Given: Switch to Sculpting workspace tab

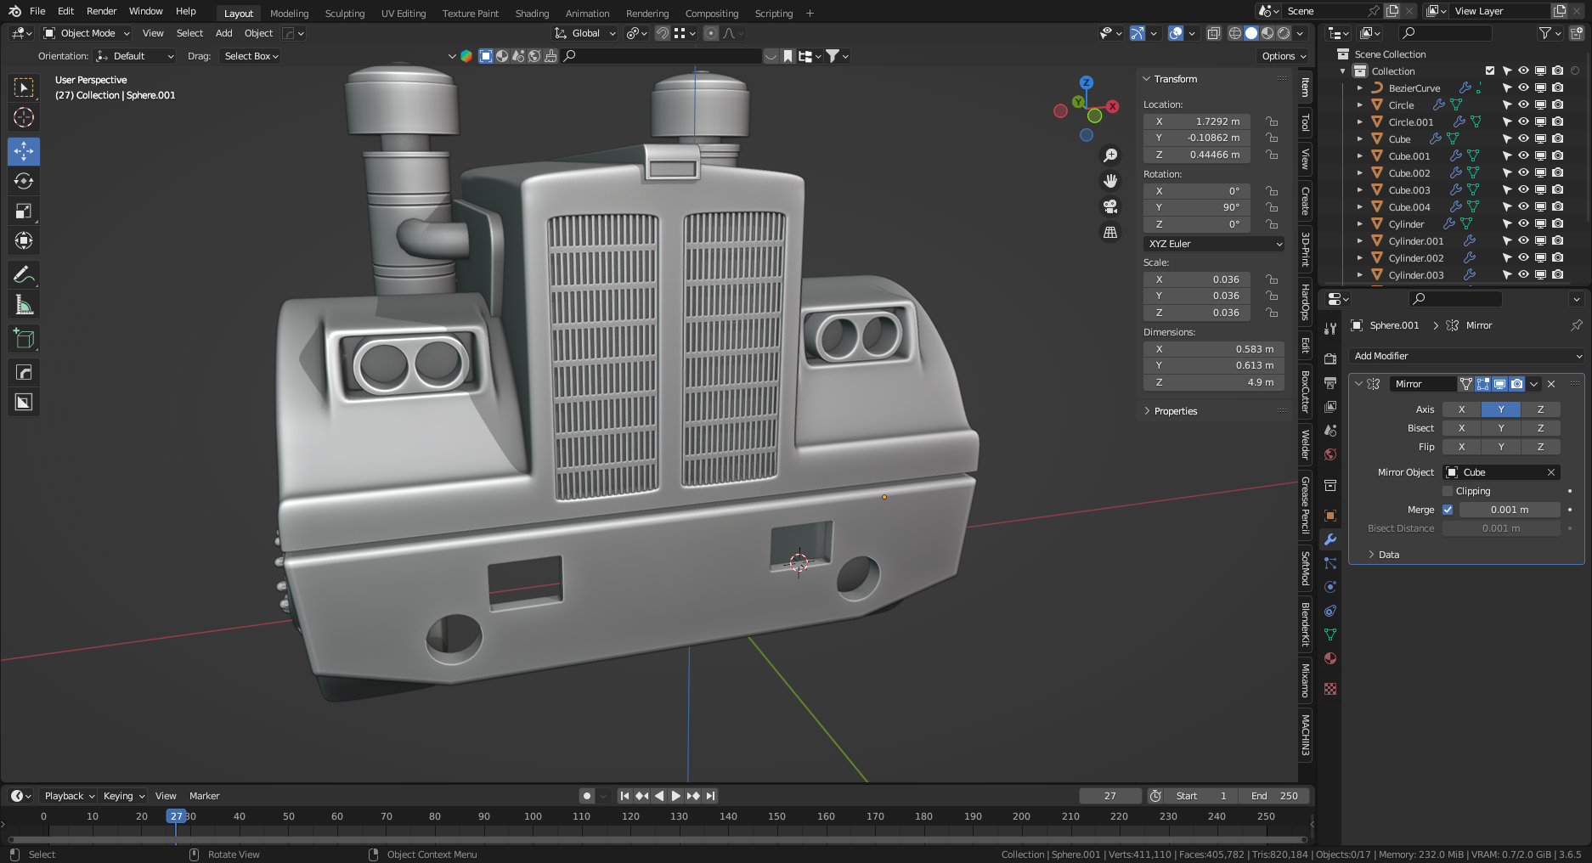Looking at the screenshot, I should pyautogui.click(x=345, y=13).
